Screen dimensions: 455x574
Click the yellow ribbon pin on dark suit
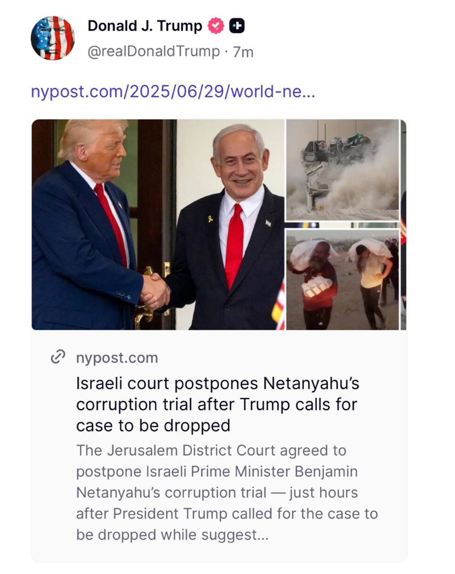[x=210, y=219]
